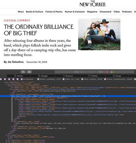Image resolution: width=136 pixels, height=143 pixels.
Task: Go to the Podcasts section
Action: (x=127, y=12)
